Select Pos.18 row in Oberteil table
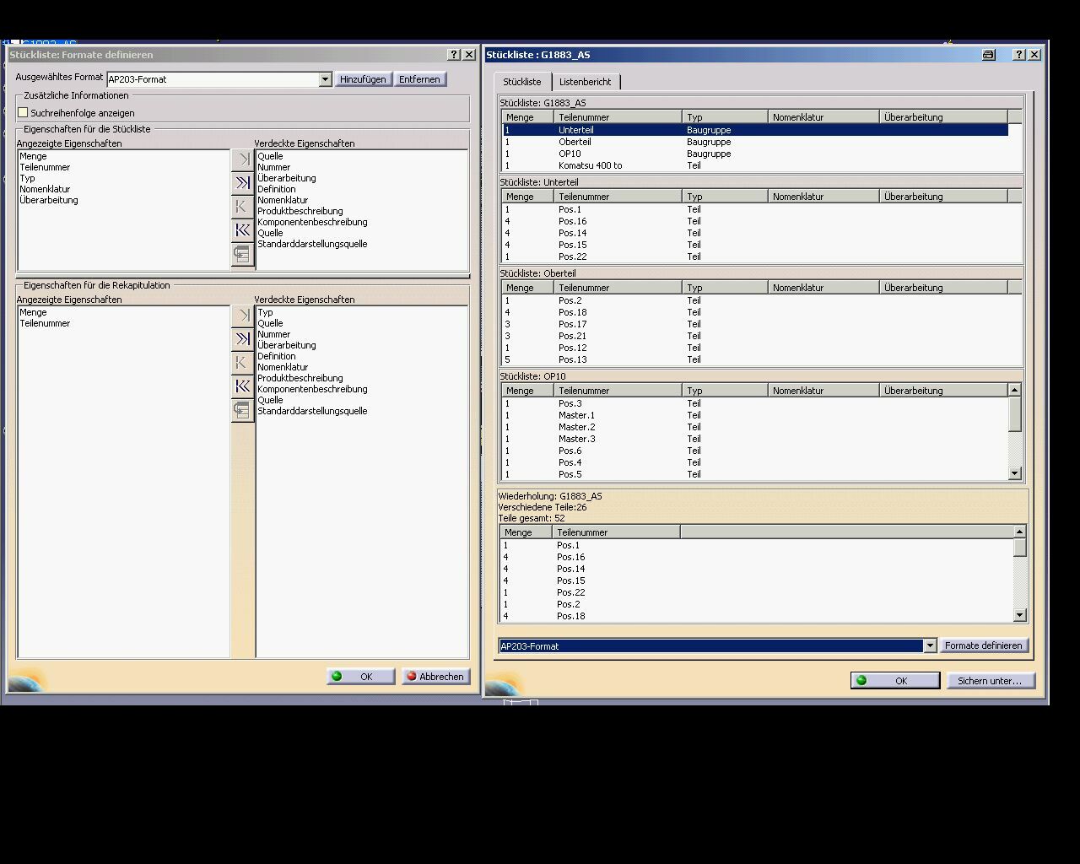 coord(755,312)
